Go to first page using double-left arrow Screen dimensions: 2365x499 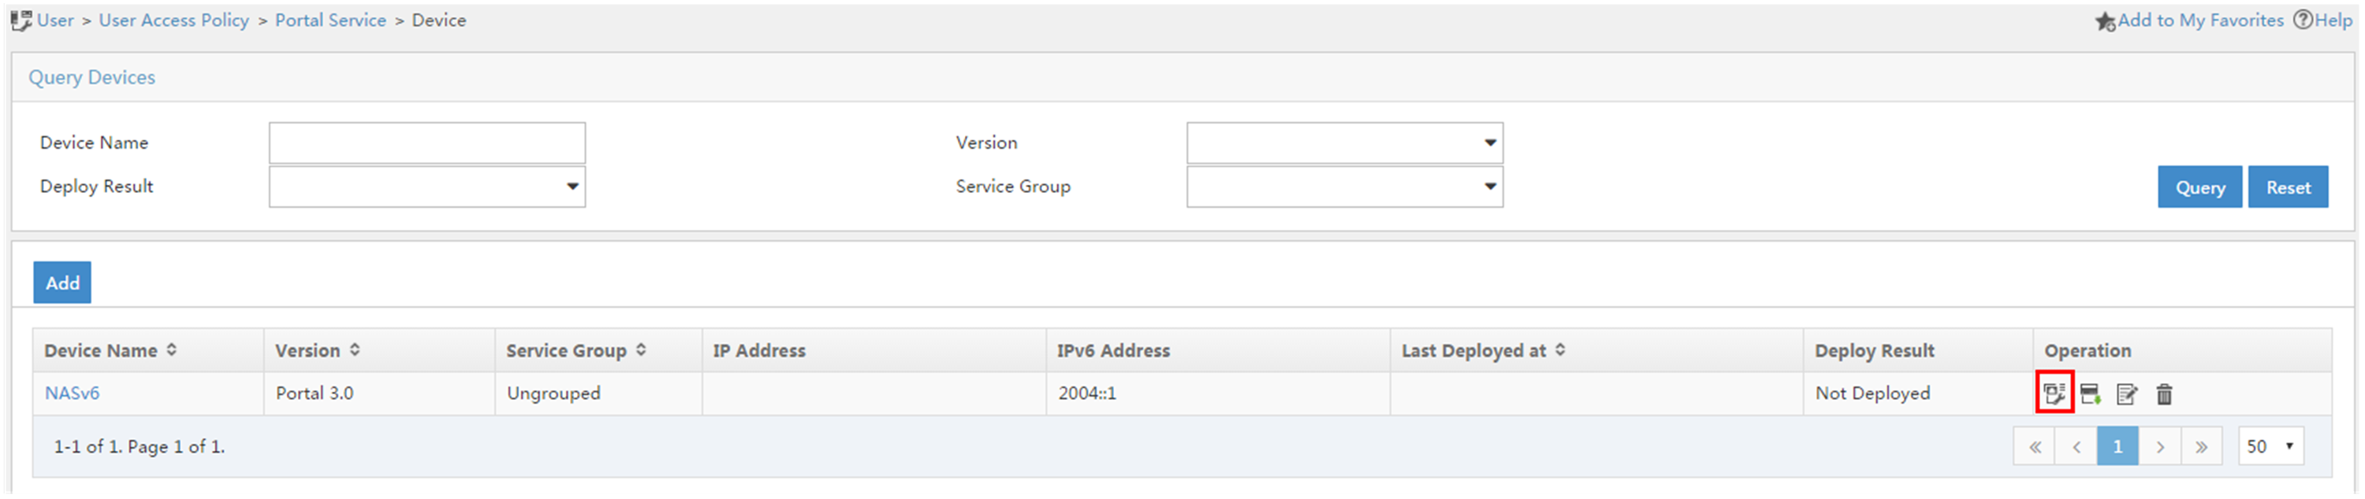2035,447
